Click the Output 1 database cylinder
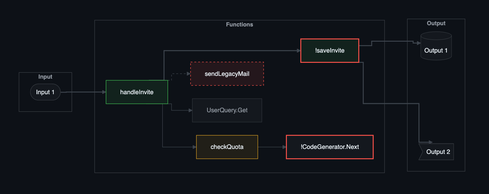This screenshot has width=489, height=194. pyautogui.click(x=436, y=46)
